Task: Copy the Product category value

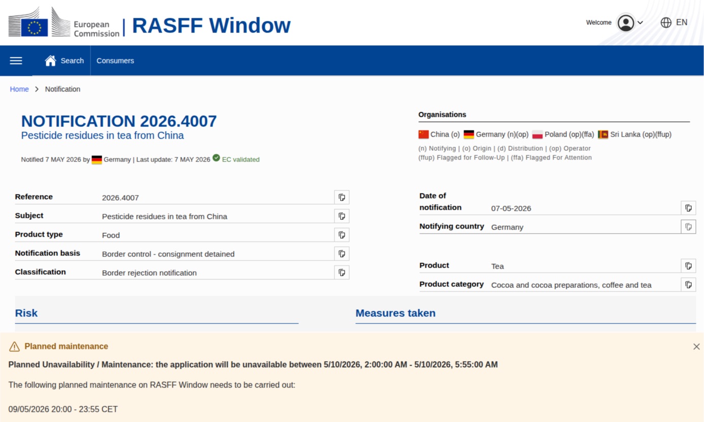Action: point(688,285)
